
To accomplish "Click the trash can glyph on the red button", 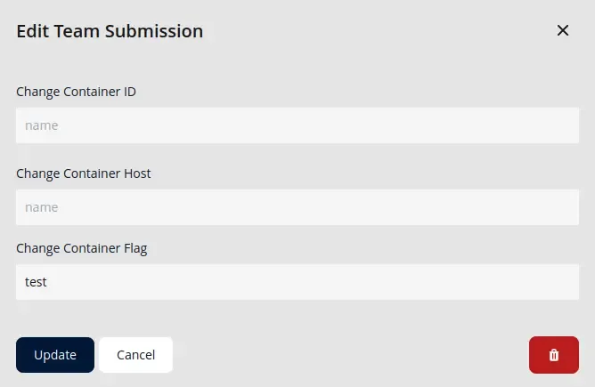I will click(554, 355).
